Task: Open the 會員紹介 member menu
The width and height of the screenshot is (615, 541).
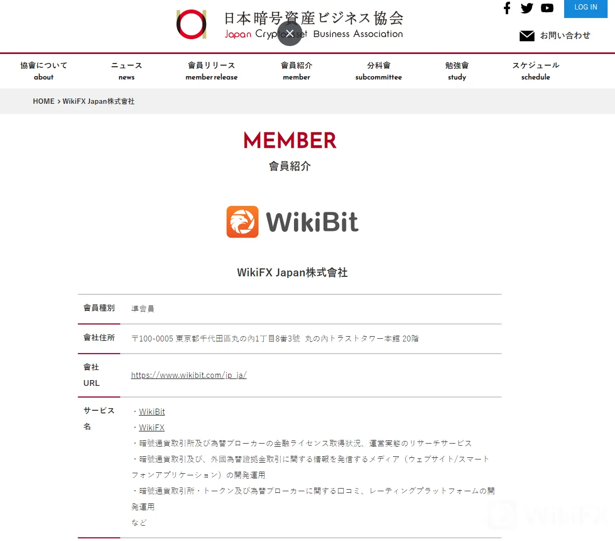Action: 297,71
